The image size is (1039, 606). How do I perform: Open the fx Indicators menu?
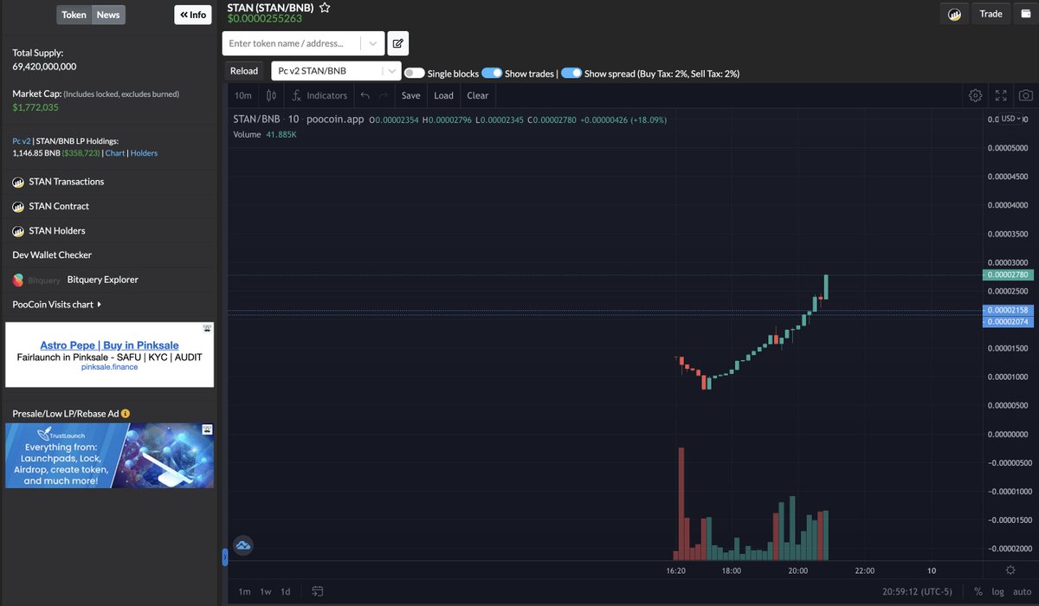(x=319, y=95)
